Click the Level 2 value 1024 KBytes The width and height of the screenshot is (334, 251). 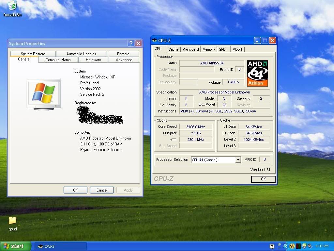[x=254, y=140]
